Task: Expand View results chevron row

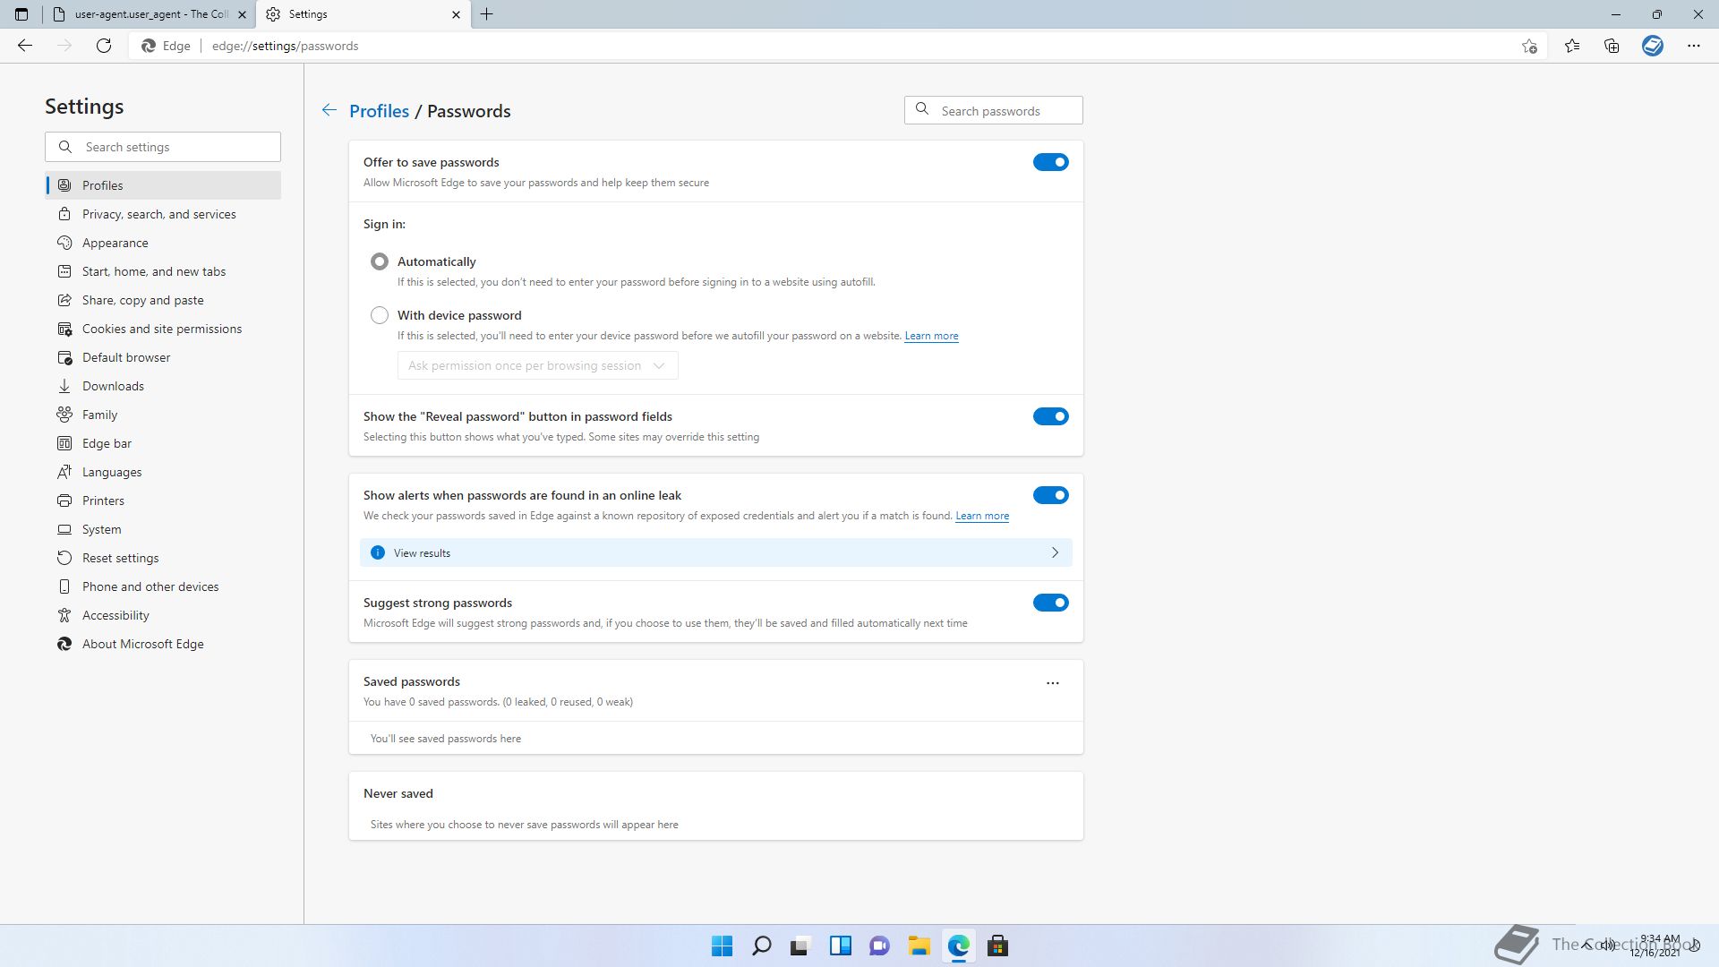Action: point(716,552)
